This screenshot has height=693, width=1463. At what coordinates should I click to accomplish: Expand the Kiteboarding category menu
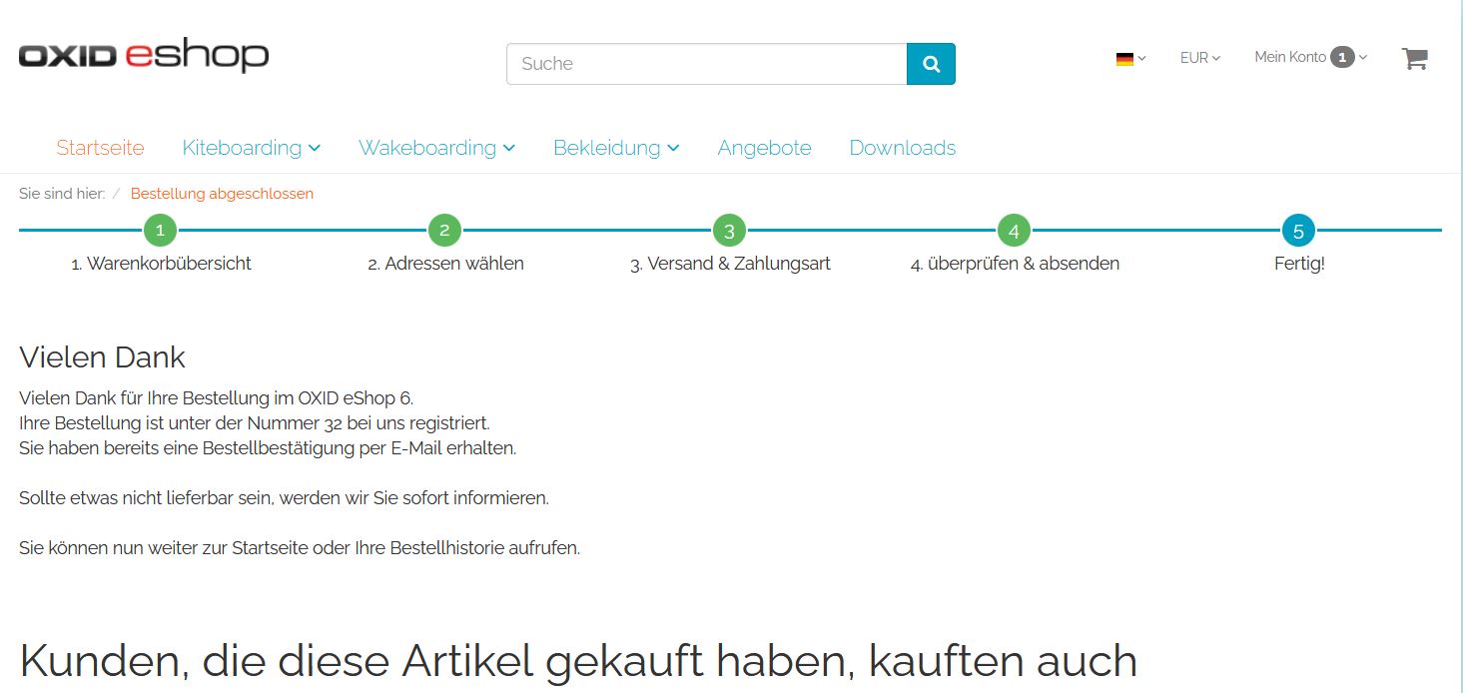251,148
